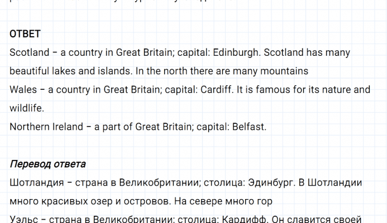Click the word "Шотландия" starting the translation
Screen dimensions: 387x223
pos(35,182)
